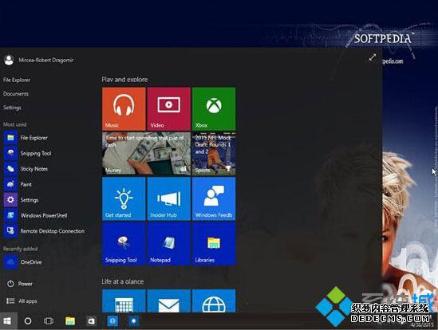The height and width of the screenshot is (330, 438).
Task: Expand Start menu to full screen
Action: (x=373, y=57)
